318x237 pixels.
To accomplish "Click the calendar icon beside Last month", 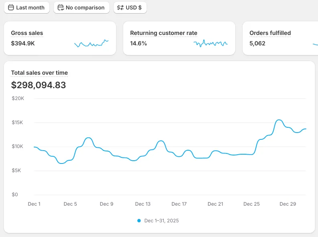I will (x=11, y=8).
